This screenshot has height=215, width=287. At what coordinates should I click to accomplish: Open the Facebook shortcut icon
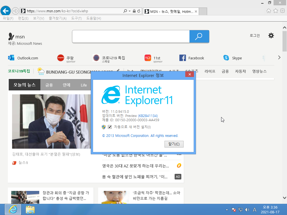coord(182,58)
